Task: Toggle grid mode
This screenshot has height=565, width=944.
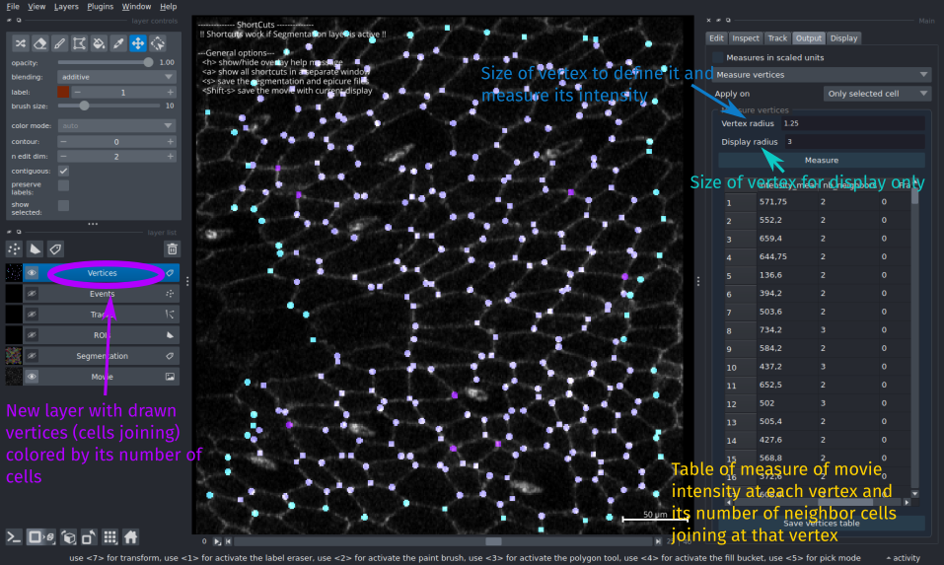Action: click(x=109, y=536)
